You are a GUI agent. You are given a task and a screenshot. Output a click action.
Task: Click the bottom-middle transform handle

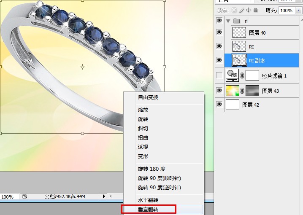[83, 133]
